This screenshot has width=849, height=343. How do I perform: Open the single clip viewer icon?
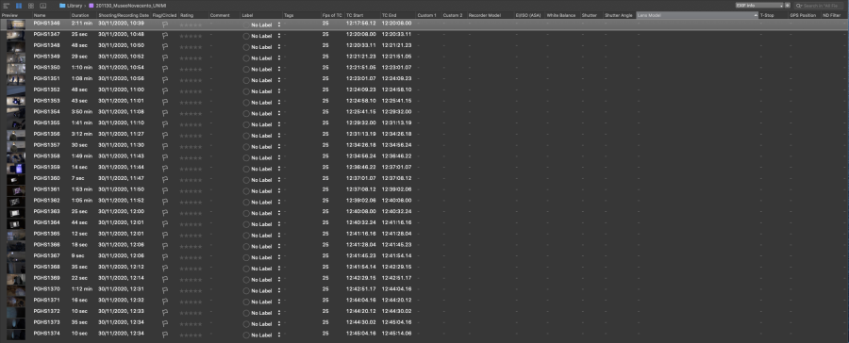[x=42, y=6]
